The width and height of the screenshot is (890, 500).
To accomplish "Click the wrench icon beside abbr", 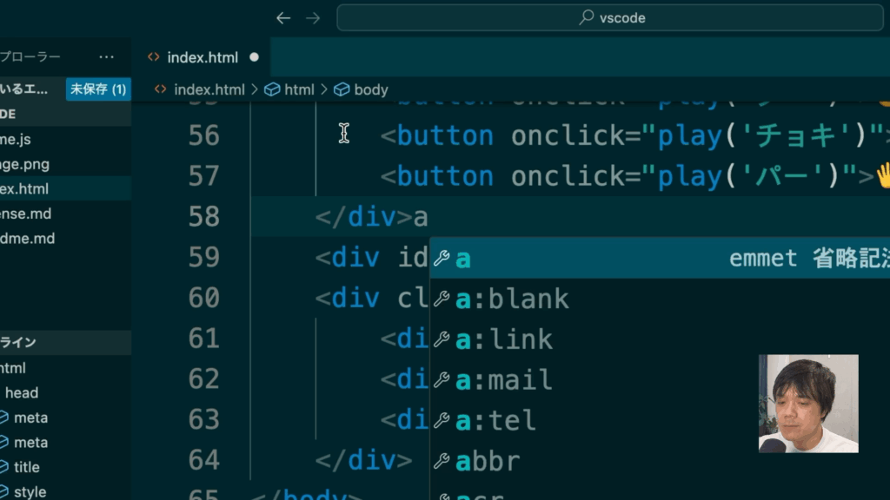I will click(x=442, y=462).
